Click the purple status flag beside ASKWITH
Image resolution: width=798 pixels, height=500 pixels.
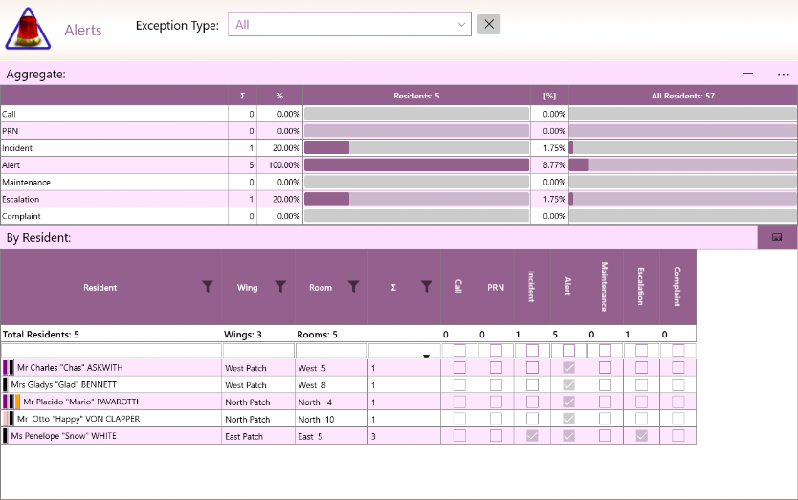(x=5, y=368)
